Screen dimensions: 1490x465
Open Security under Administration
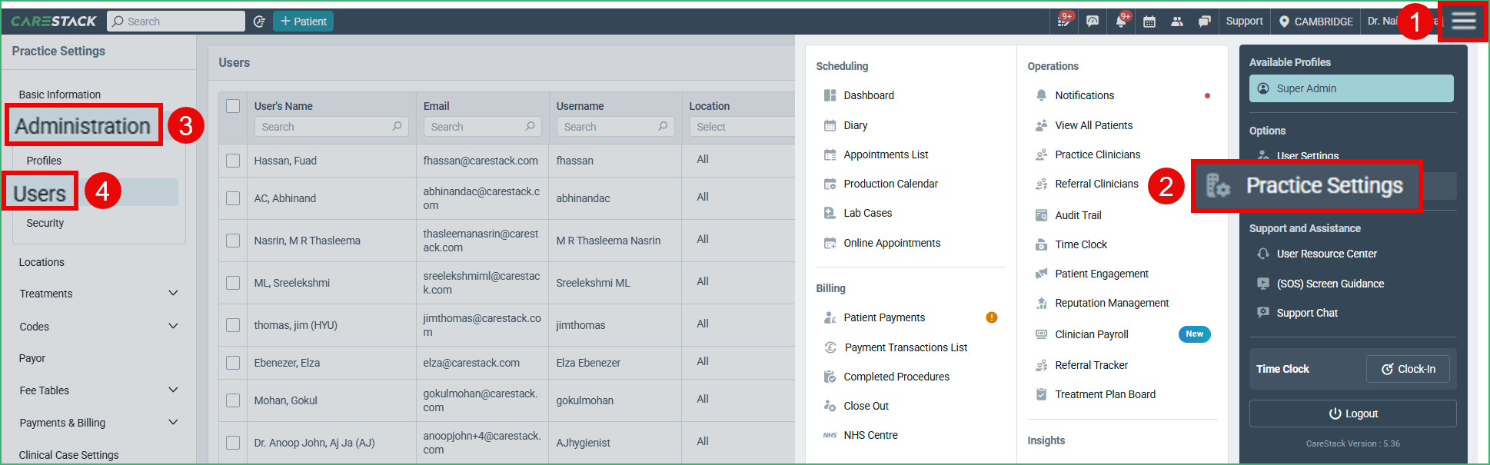click(x=45, y=223)
